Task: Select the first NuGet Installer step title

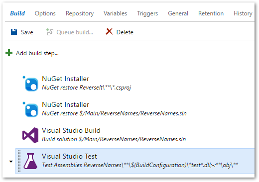Action: tap(66, 79)
